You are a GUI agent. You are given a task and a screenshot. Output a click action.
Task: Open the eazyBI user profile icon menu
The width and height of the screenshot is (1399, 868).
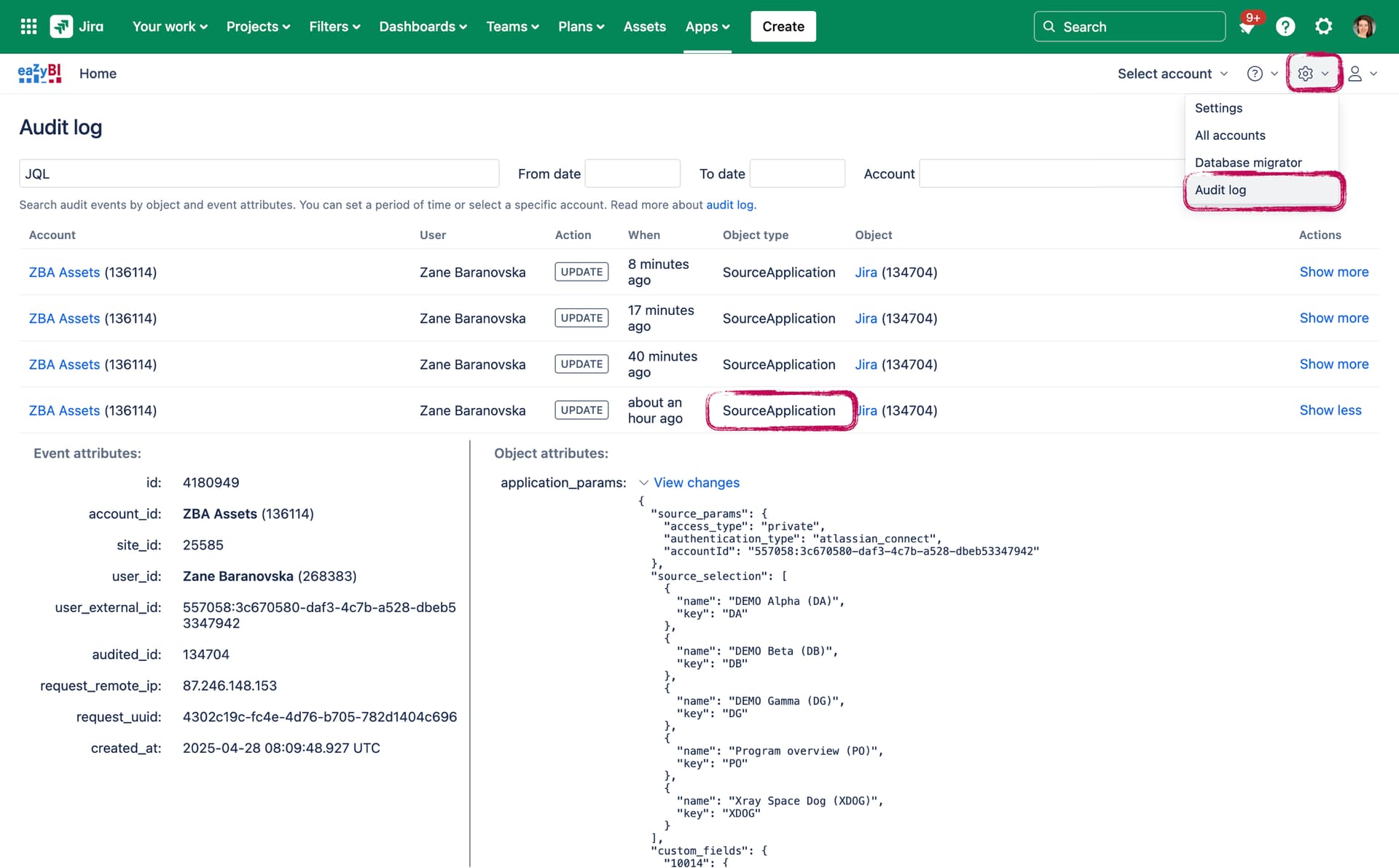(x=1362, y=74)
